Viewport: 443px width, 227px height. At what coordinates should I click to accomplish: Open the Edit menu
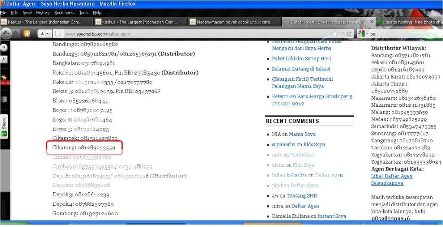(14, 13)
